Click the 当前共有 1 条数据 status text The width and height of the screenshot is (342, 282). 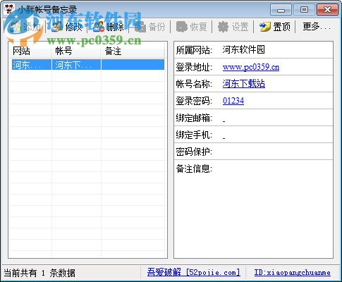click(39, 273)
